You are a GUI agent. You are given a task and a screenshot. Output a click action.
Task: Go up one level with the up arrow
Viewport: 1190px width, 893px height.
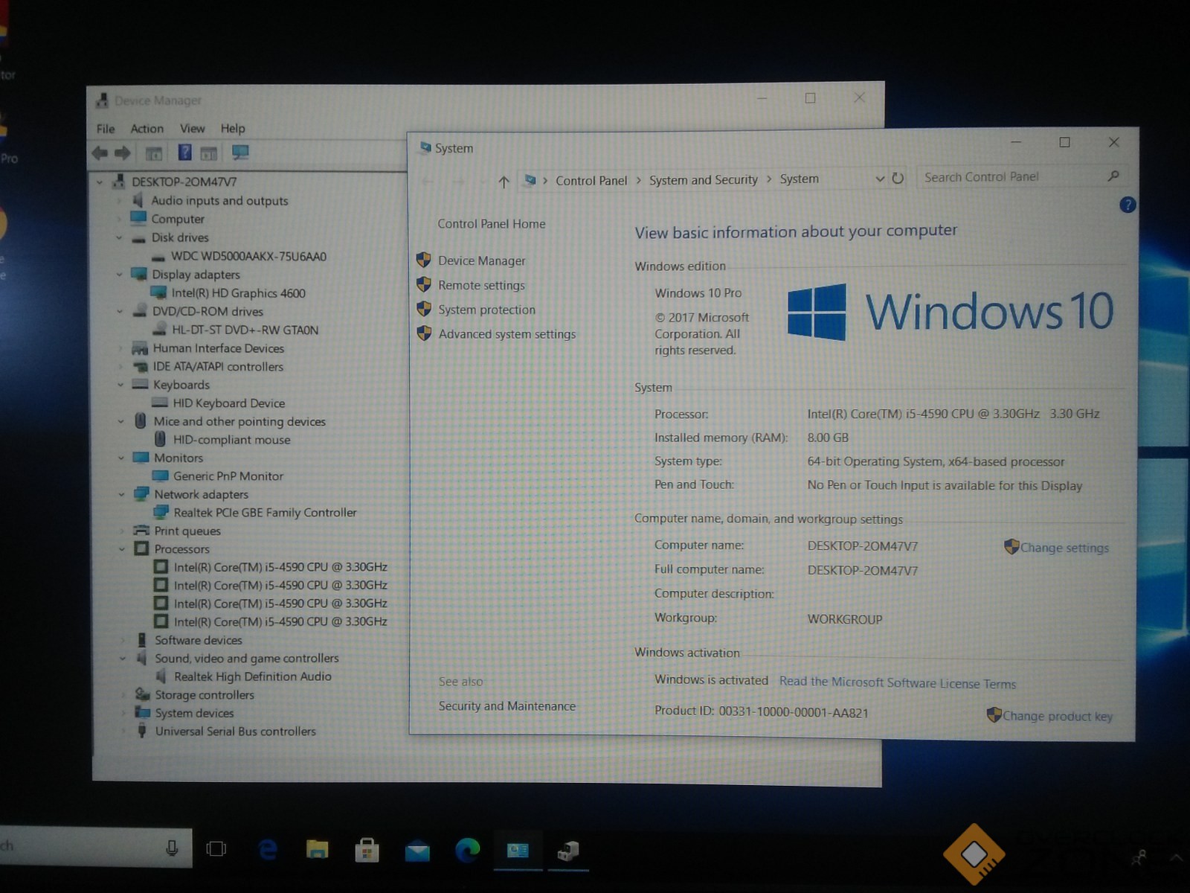pos(504,182)
